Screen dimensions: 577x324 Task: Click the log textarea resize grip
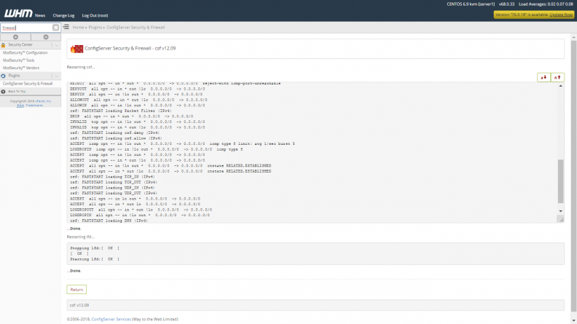pos(561,220)
